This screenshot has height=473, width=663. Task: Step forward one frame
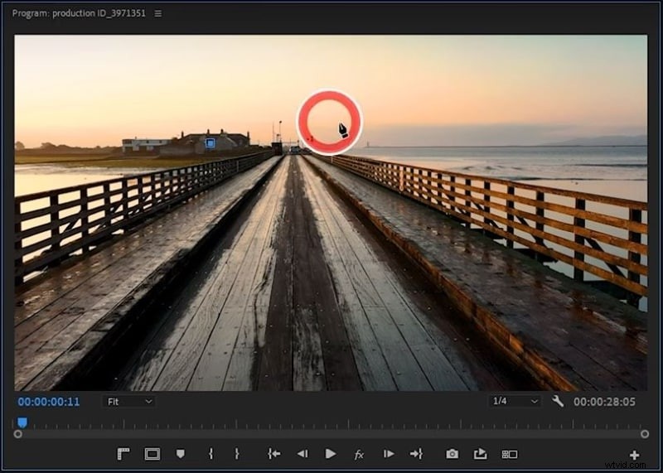click(388, 454)
